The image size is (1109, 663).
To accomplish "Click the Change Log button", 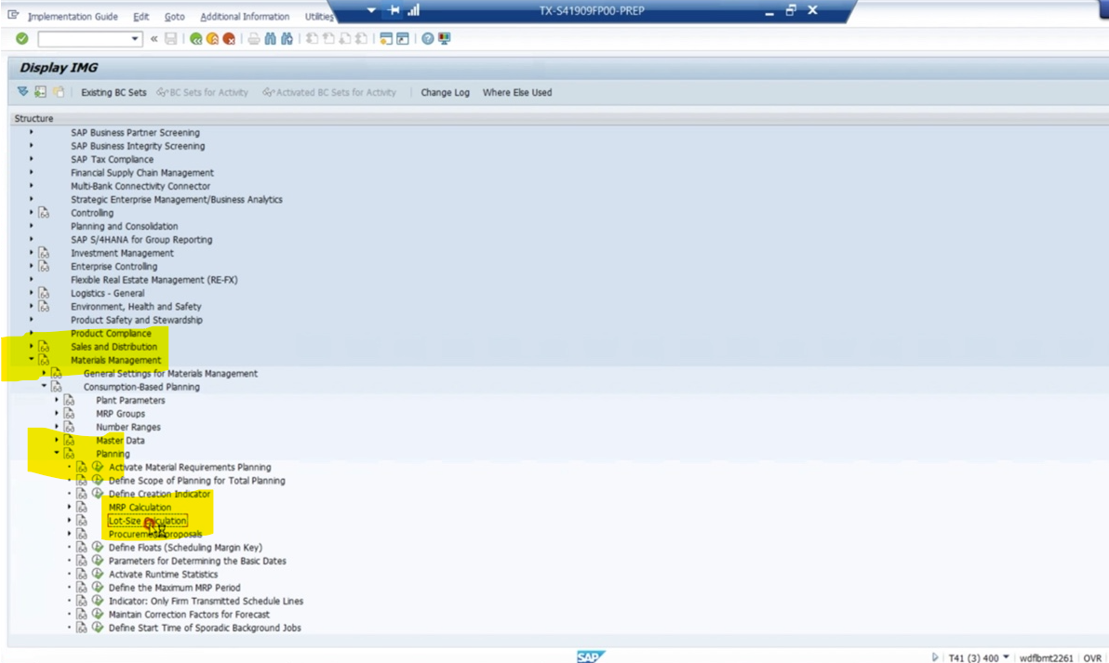I will (x=445, y=93).
